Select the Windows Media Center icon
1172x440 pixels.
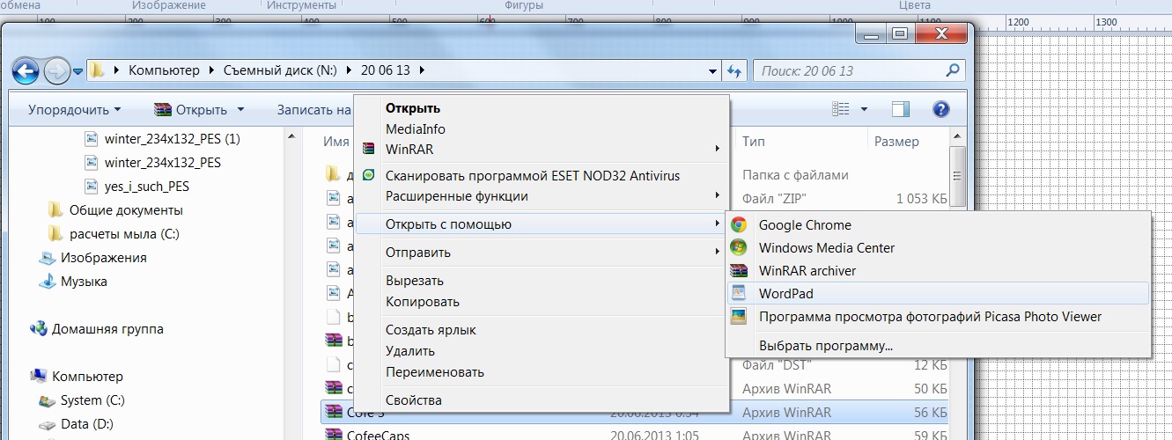coord(739,248)
